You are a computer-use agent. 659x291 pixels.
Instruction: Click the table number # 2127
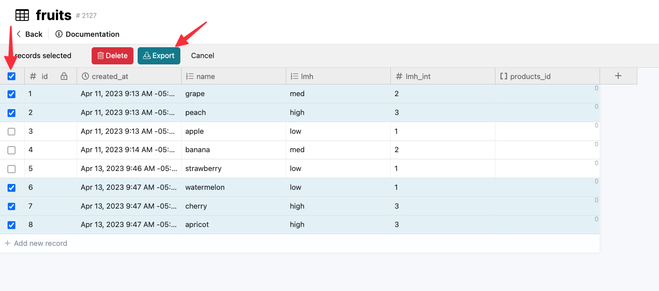click(86, 15)
